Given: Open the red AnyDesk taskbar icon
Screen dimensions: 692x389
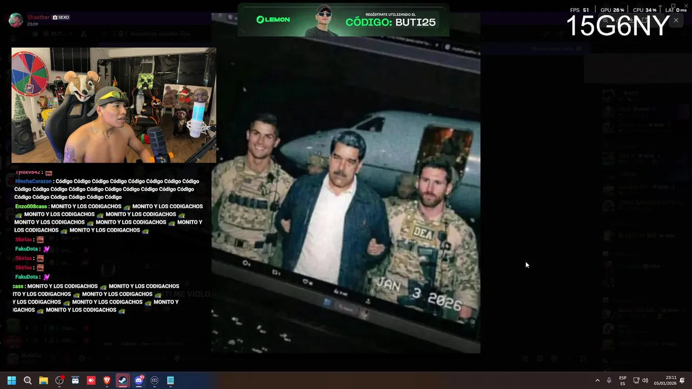Looking at the screenshot, I should 91,380.
